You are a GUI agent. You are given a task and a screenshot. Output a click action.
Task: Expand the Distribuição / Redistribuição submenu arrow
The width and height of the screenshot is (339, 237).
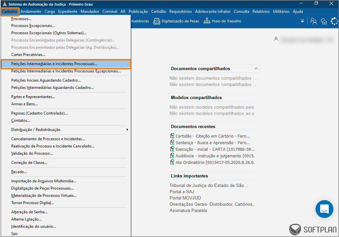127,130
